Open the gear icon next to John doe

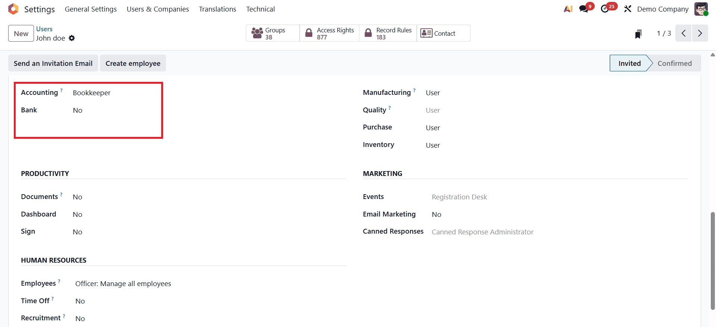pyautogui.click(x=72, y=38)
